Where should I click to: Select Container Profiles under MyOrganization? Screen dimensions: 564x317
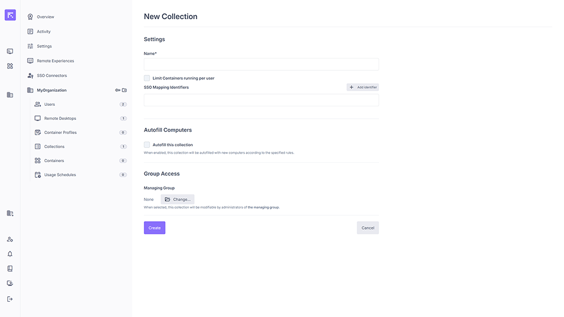point(60,132)
